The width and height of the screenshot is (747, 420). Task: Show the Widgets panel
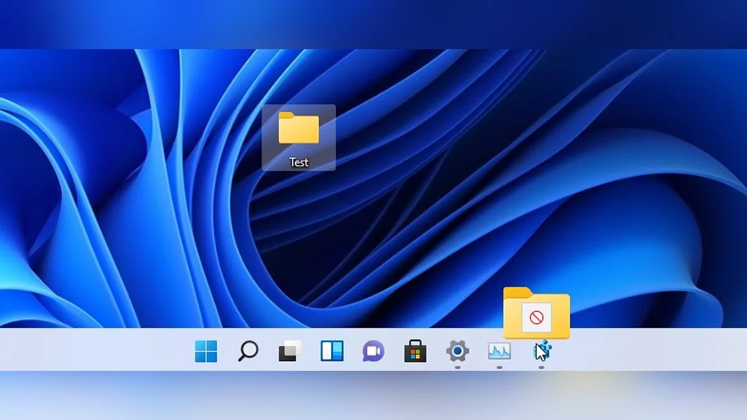click(x=332, y=352)
